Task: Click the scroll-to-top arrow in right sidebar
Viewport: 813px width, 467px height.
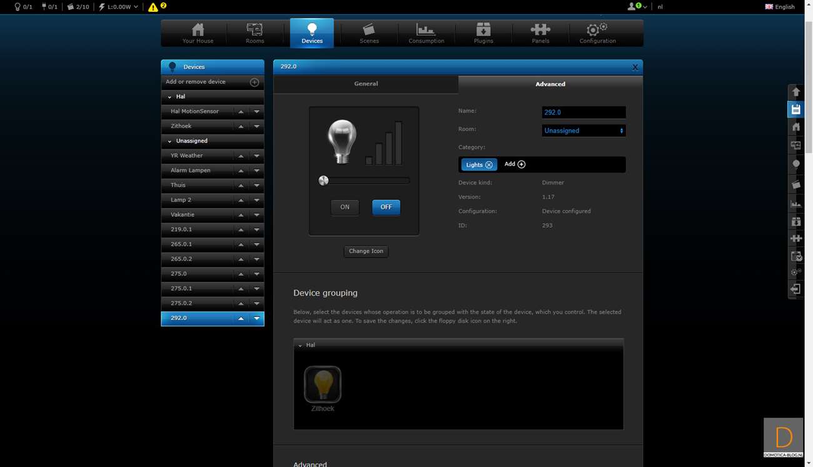Action: [x=795, y=92]
